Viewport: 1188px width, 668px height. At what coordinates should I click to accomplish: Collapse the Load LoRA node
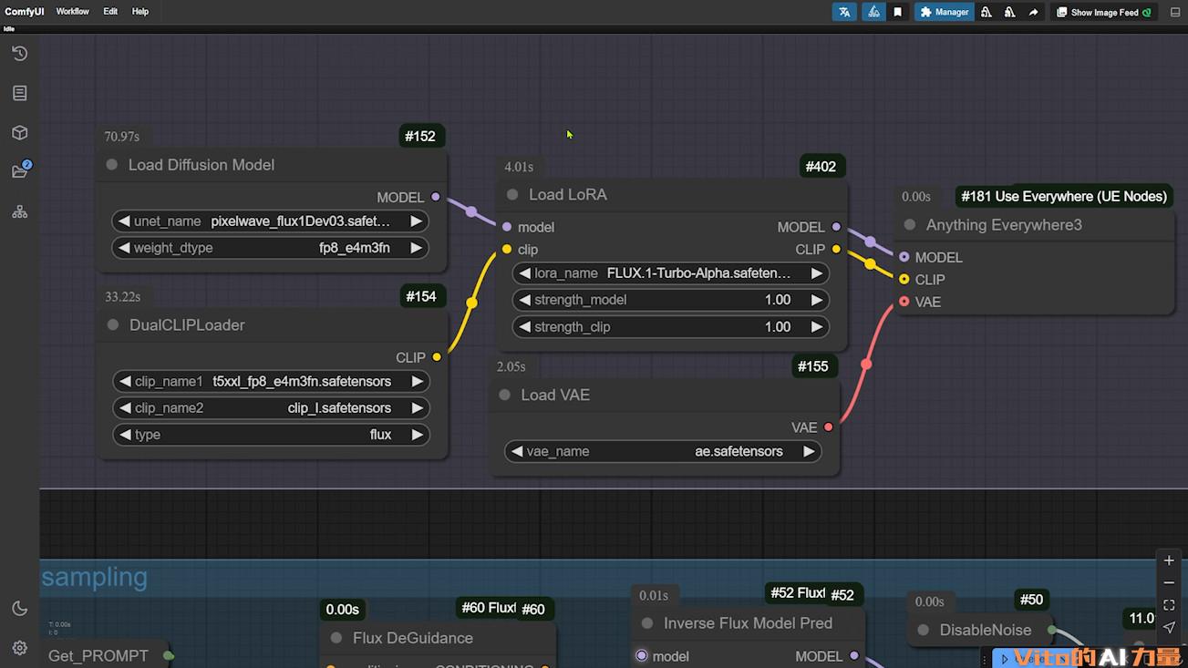[512, 195]
